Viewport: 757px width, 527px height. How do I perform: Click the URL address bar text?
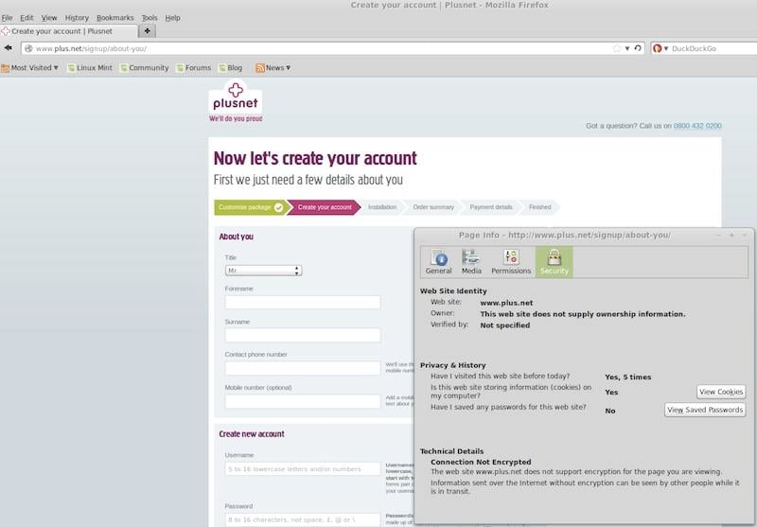(91, 49)
